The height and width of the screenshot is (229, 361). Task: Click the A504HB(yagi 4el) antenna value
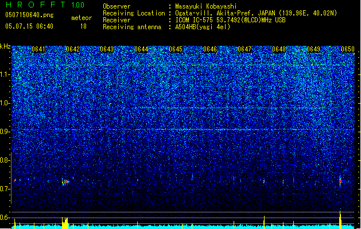(203, 27)
